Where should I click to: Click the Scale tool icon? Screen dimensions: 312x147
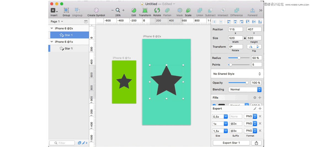point(188,10)
